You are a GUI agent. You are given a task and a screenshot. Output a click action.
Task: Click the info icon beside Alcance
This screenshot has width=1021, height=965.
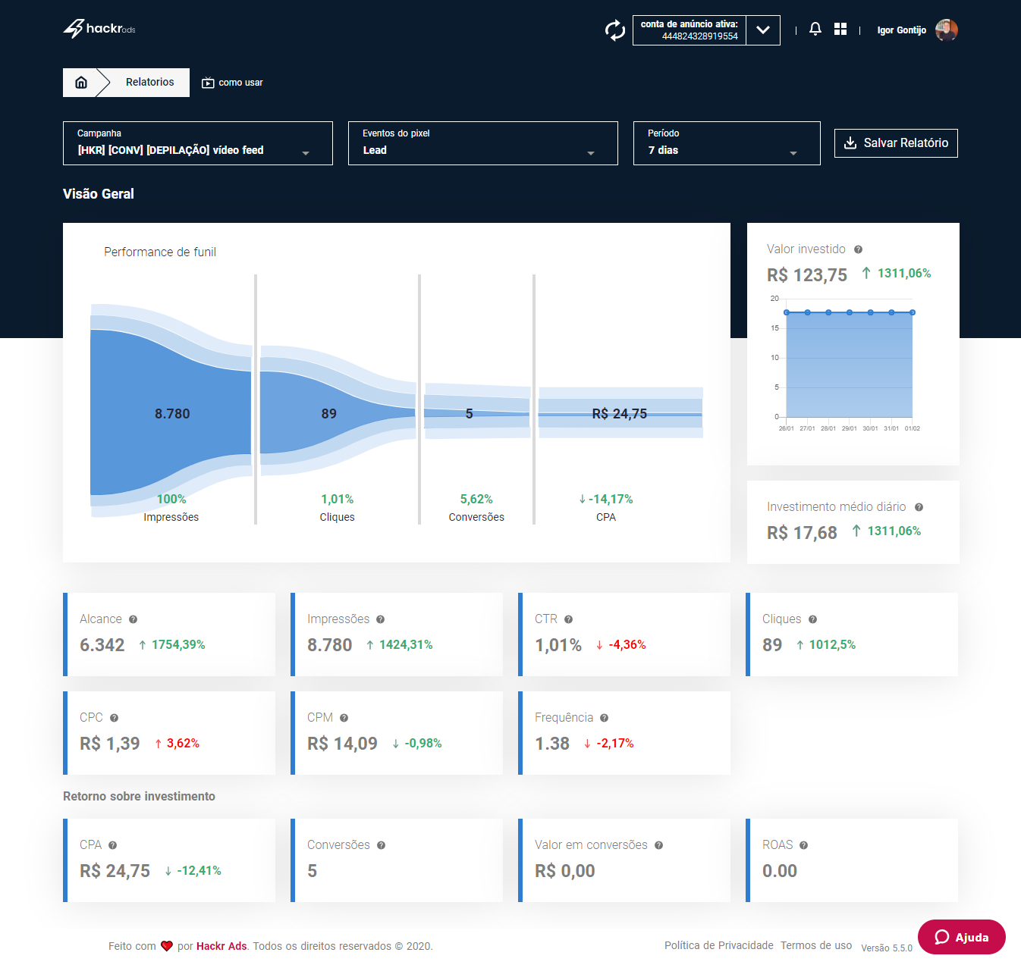point(133,619)
